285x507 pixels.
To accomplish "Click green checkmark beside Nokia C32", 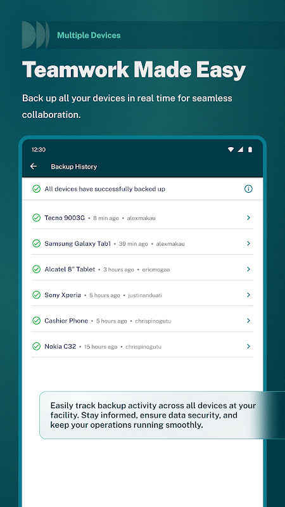I will point(37,346).
